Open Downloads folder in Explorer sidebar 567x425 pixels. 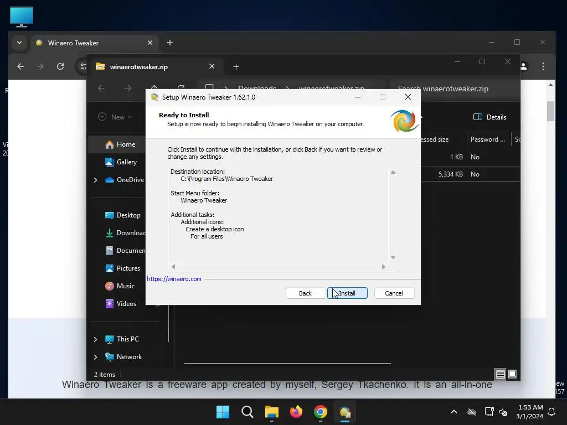pos(125,233)
